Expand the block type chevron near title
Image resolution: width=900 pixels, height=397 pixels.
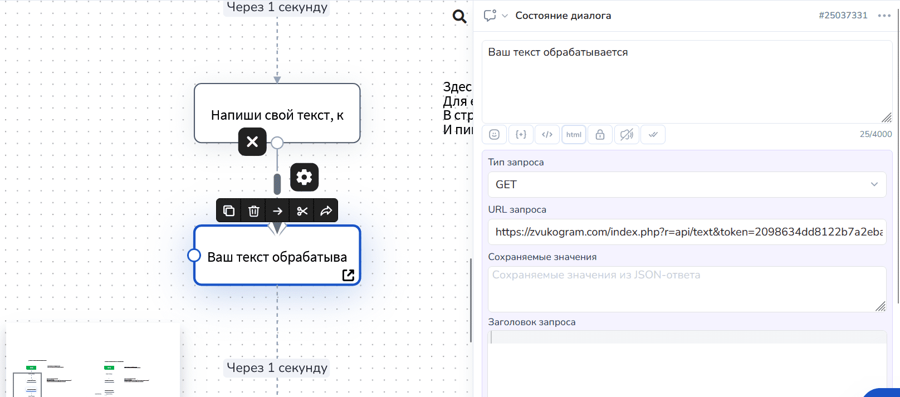tap(505, 16)
